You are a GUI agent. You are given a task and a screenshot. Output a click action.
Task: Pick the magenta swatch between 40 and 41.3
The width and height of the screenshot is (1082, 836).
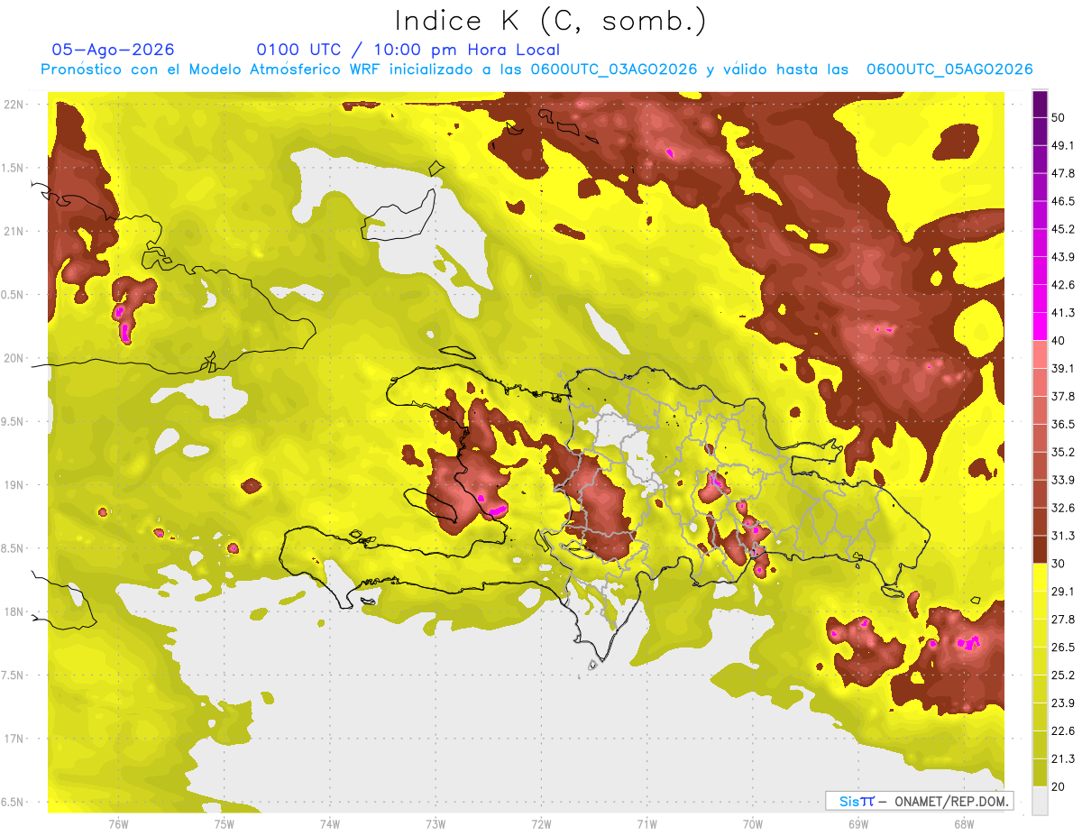pyautogui.click(x=1040, y=326)
